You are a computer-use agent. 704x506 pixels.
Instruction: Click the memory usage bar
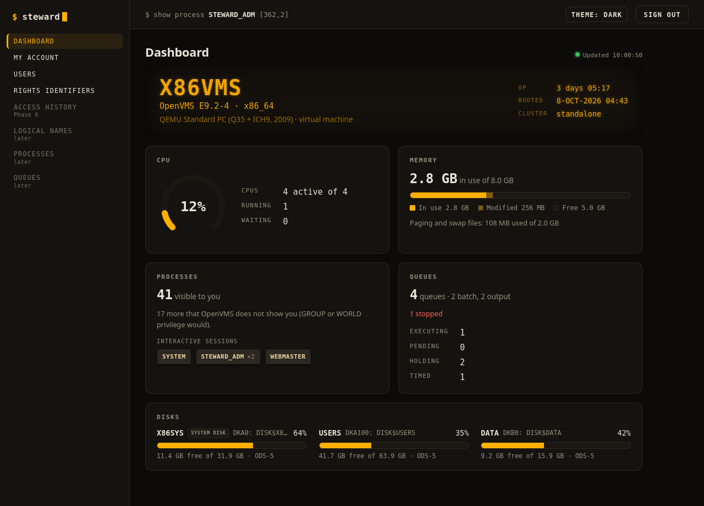click(520, 195)
